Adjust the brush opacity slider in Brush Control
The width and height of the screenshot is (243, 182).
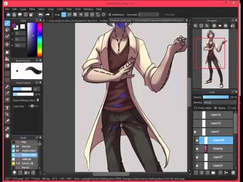point(23,94)
